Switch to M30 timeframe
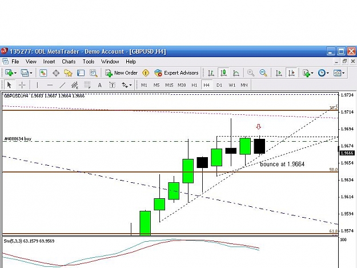The width and height of the screenshot is (357, 268). click(x=182, y=85)
